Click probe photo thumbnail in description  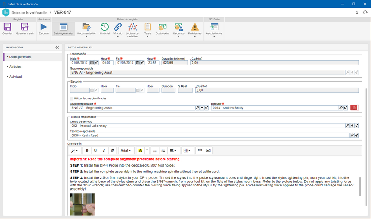pos(82,204)
